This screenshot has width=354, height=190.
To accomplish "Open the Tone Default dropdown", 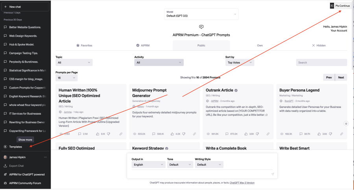I will pyautogui.click(x=180, y=165).
